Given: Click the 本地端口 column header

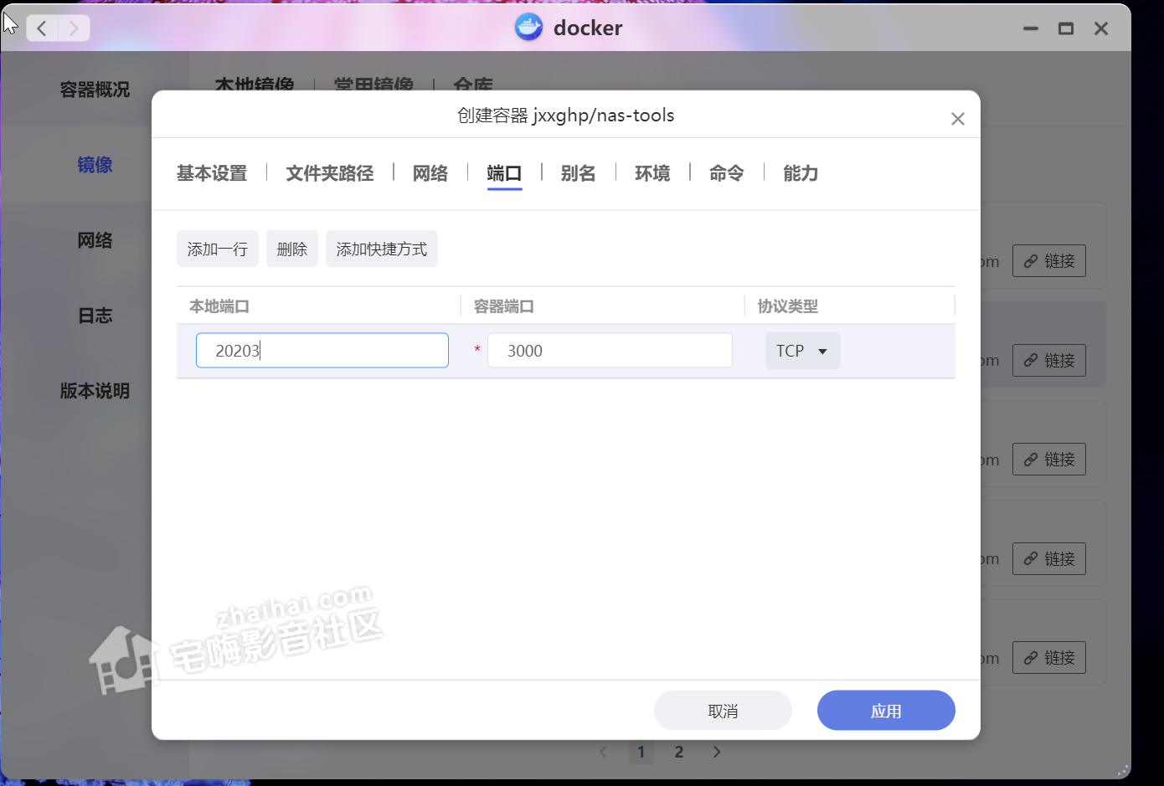Looking at the screenshot, I should click(219, 306).
